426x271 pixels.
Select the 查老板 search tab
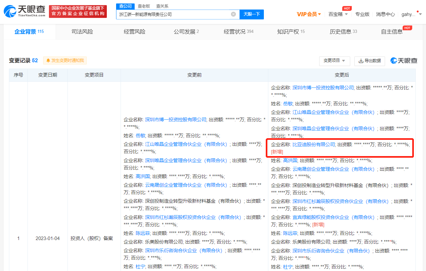[x=144, y=6]
